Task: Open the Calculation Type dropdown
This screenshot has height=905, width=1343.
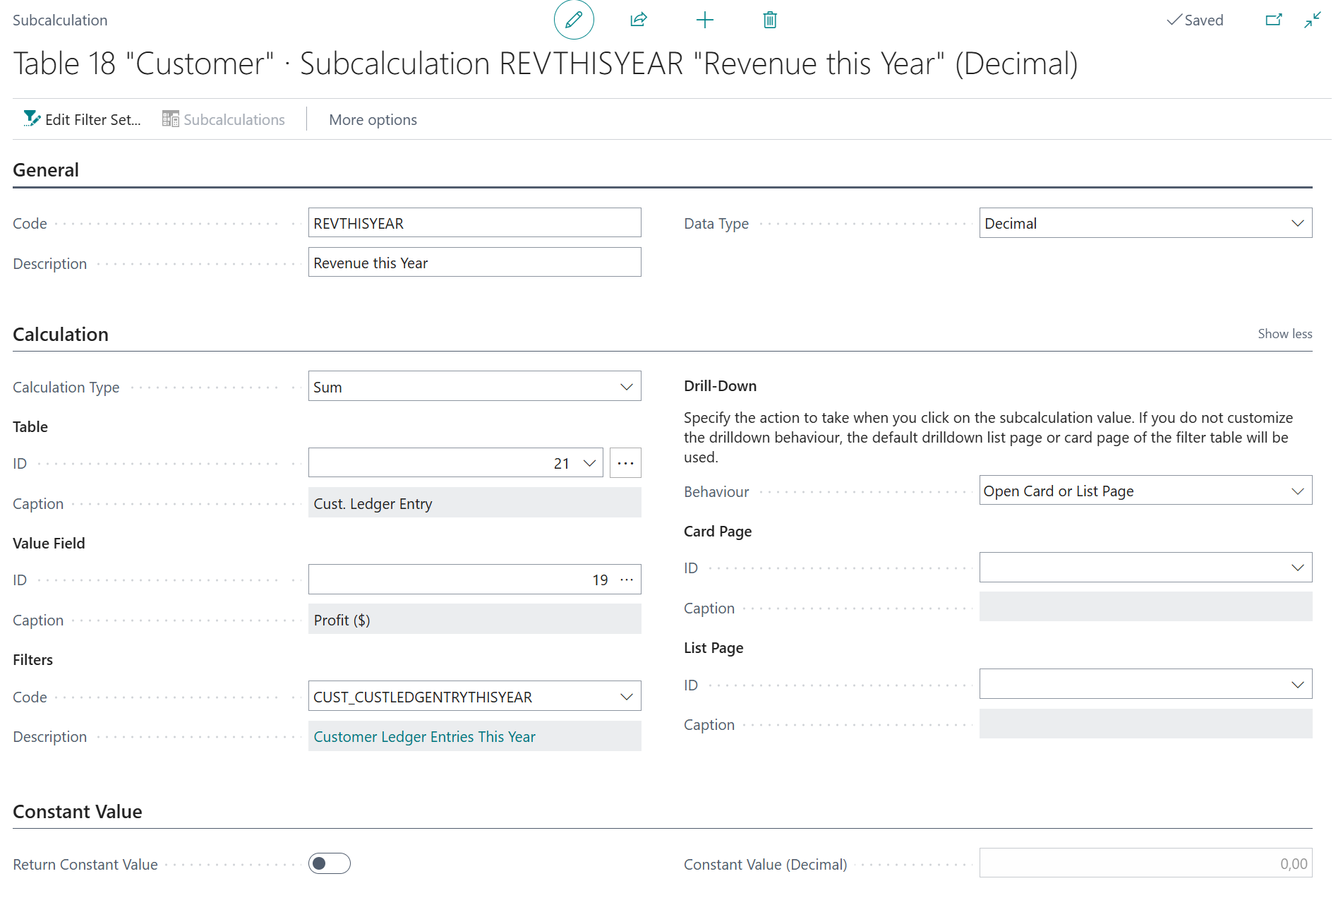Action: [x=626, y=387]
